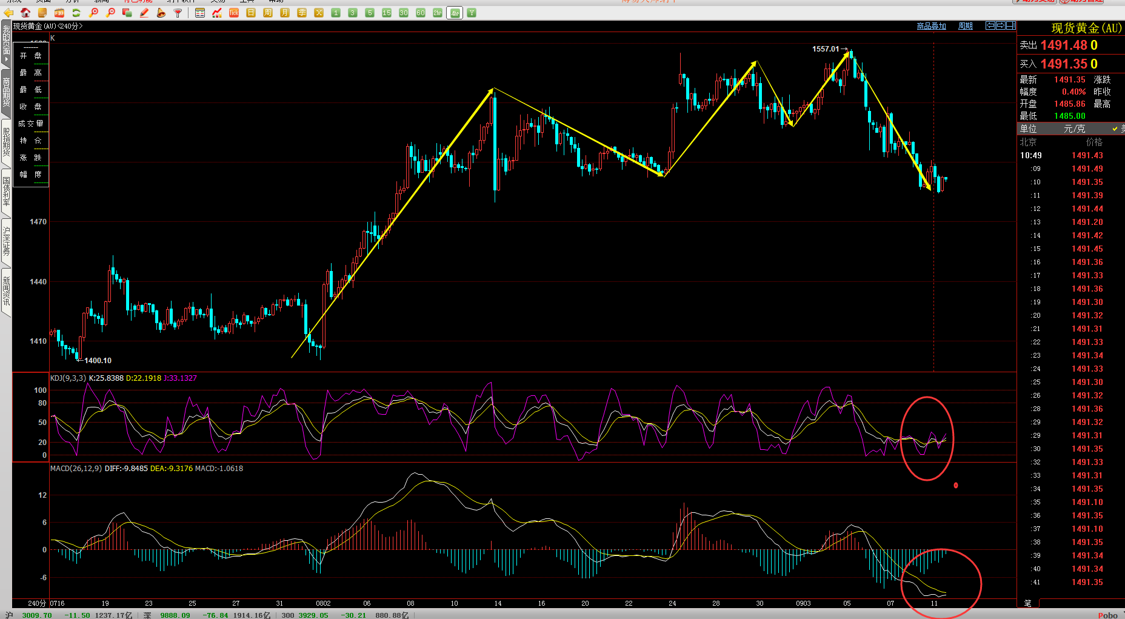
Task: Open the trend chart icon
Action: [217, 13]
